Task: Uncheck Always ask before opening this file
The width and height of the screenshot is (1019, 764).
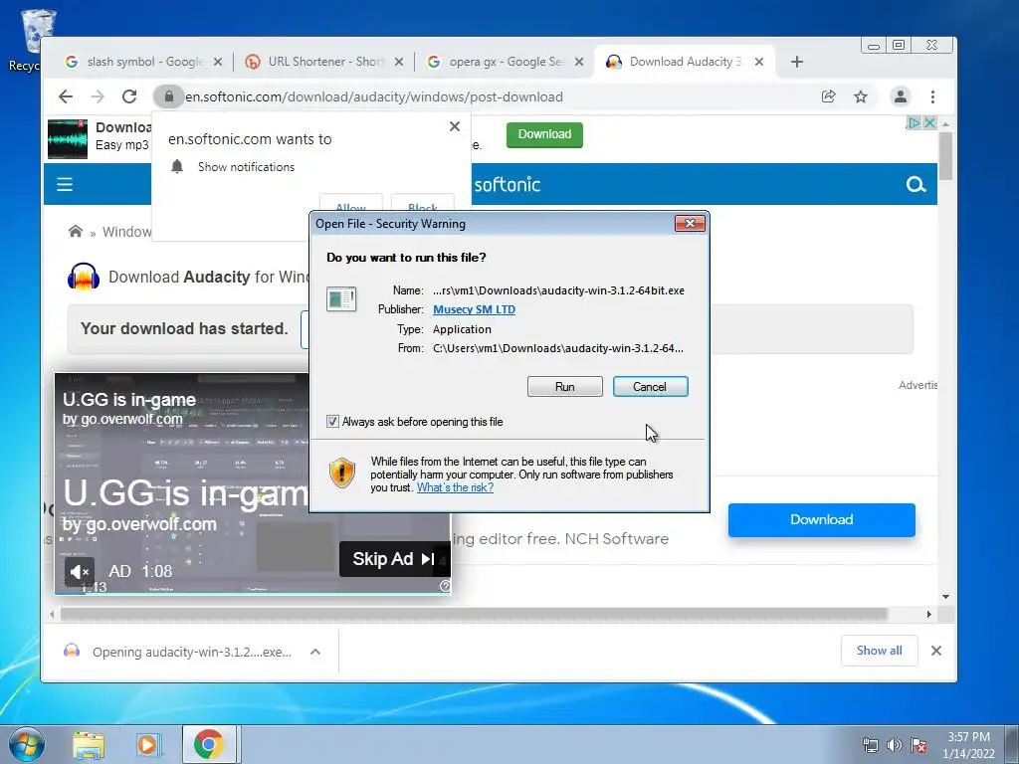Action: pos(332,422)
